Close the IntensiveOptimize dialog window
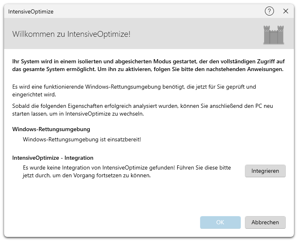This screenshot has height=241, width=298. pyautogui.click(x=286, y=11)
